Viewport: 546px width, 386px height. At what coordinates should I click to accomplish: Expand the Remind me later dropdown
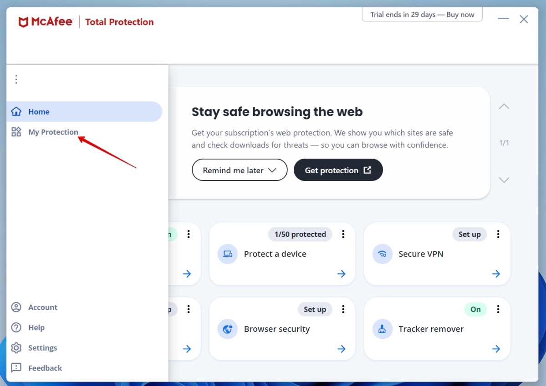tap(240, 170)
